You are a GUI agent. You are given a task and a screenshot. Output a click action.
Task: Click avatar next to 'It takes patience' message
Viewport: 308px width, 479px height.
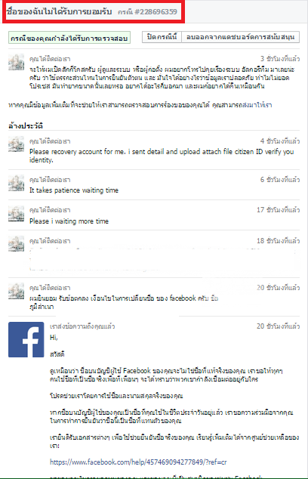[x=16, y=183]
